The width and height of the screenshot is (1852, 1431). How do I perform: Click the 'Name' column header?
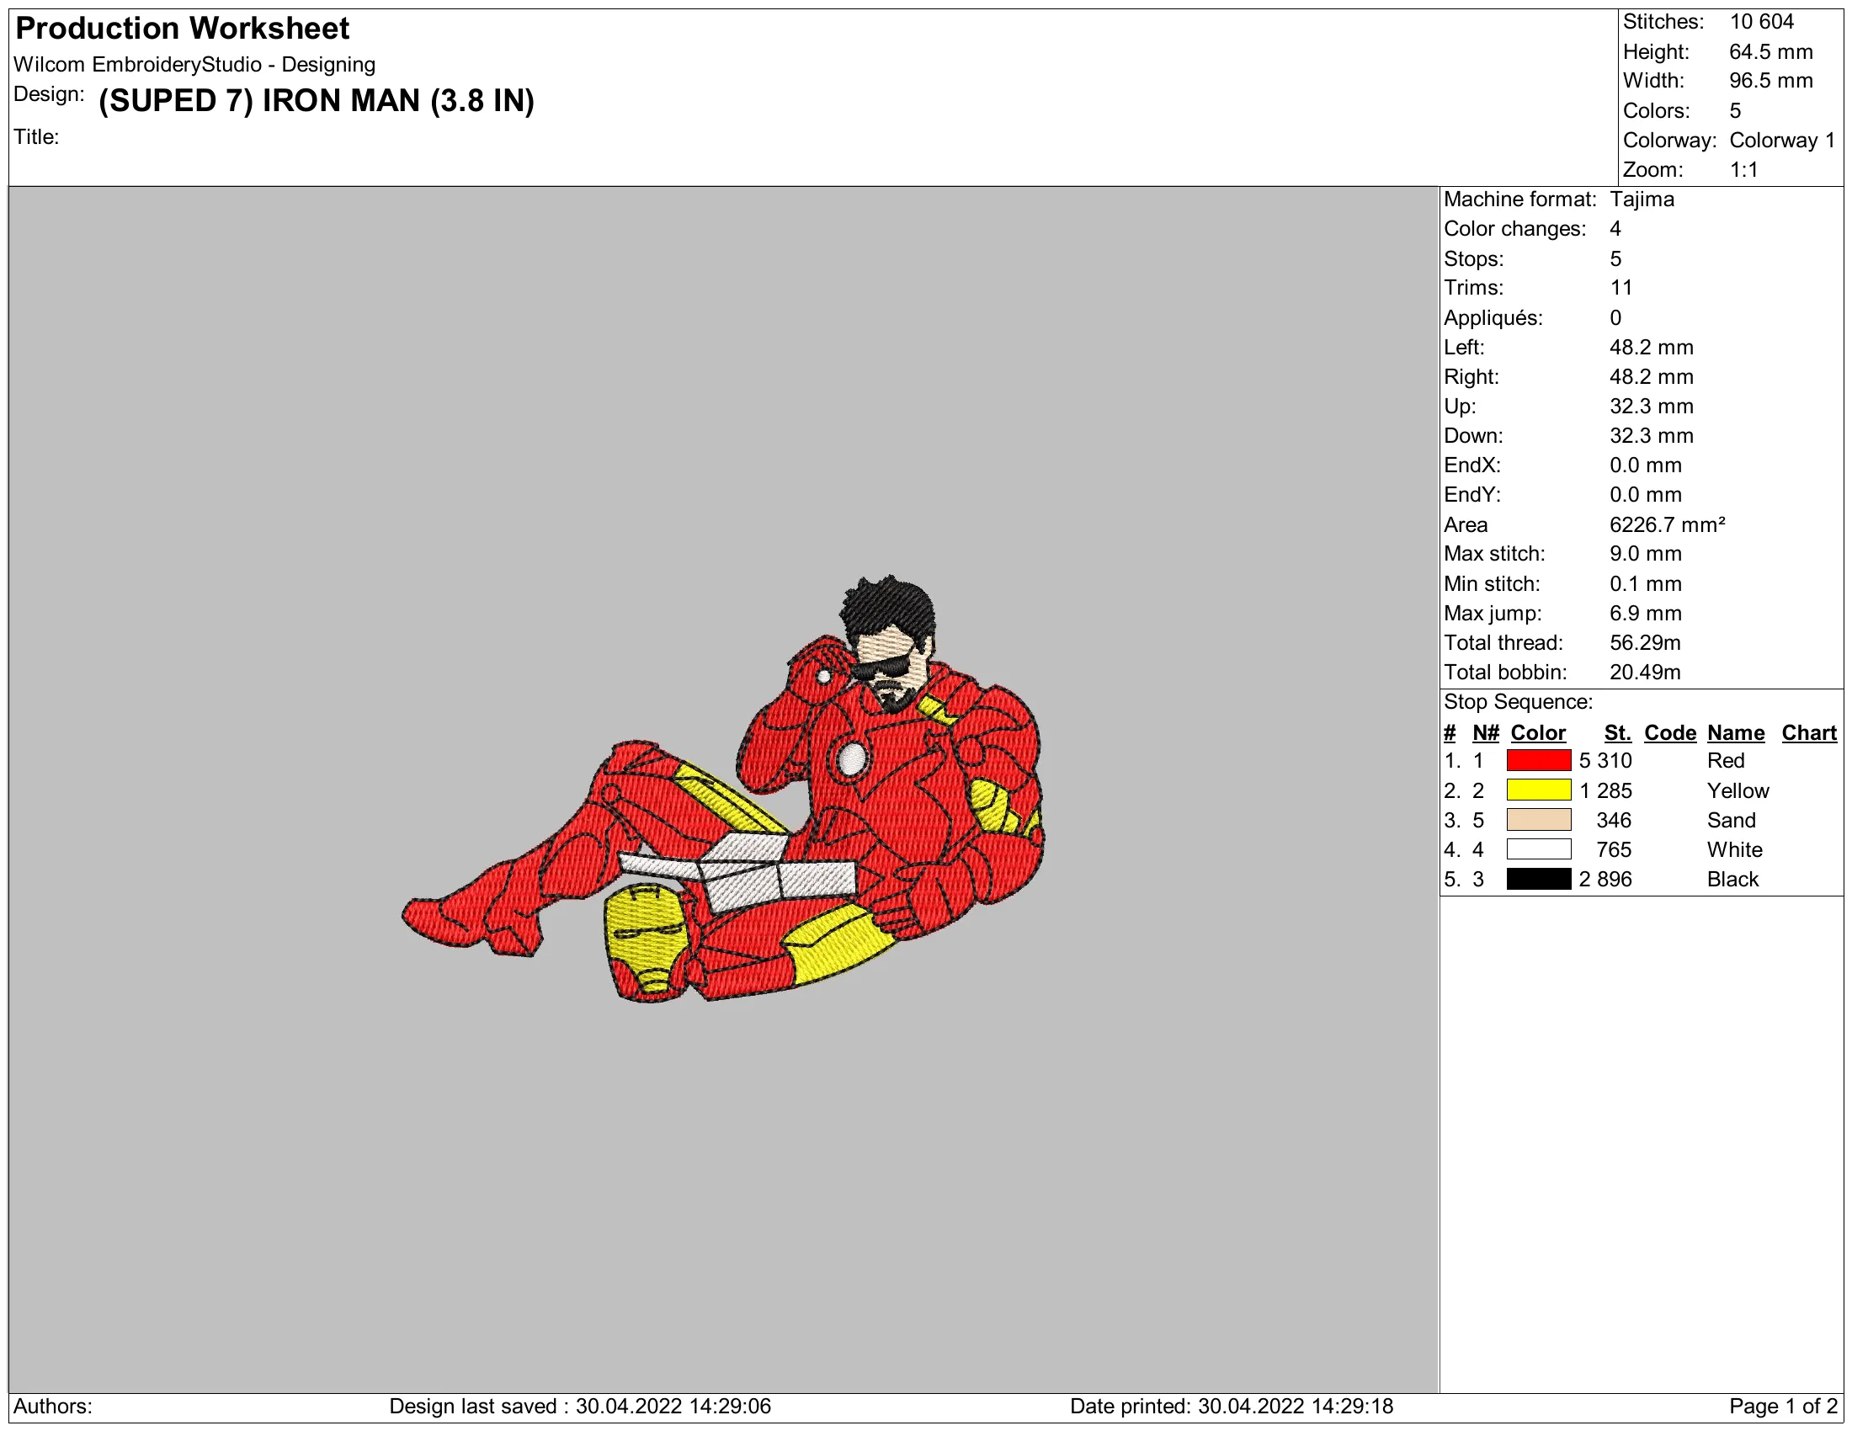1736,733
